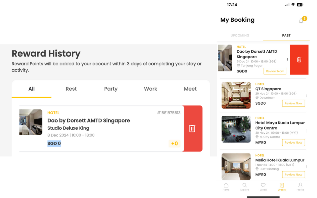Screen dimensions: 317x198
Task: Open Profile in bottom navigation
Action: point(300,187)
